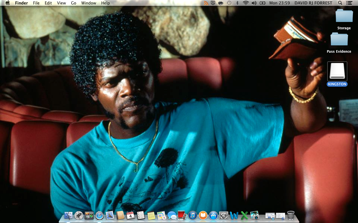The width and height of the screenshot is (358, 223).
Task: Open Mail stamp icon in Dock
Action: tap(110, 215)
